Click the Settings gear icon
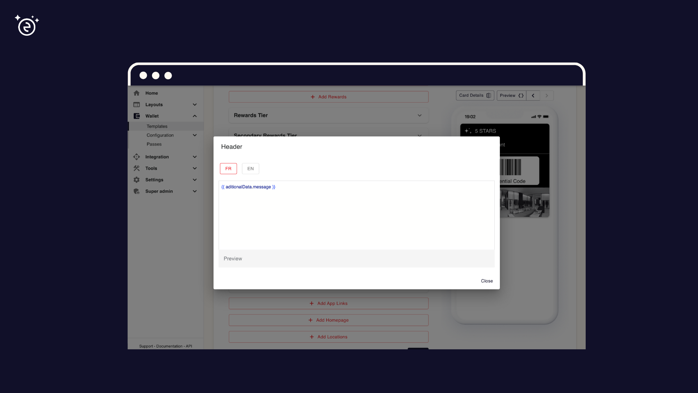This screenshot has width=698, height=393. coord(136,179)
